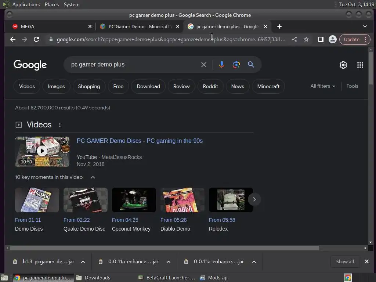
Task: Open the Rolodex key moment thumbnail
Action: [x=231, y=200]
